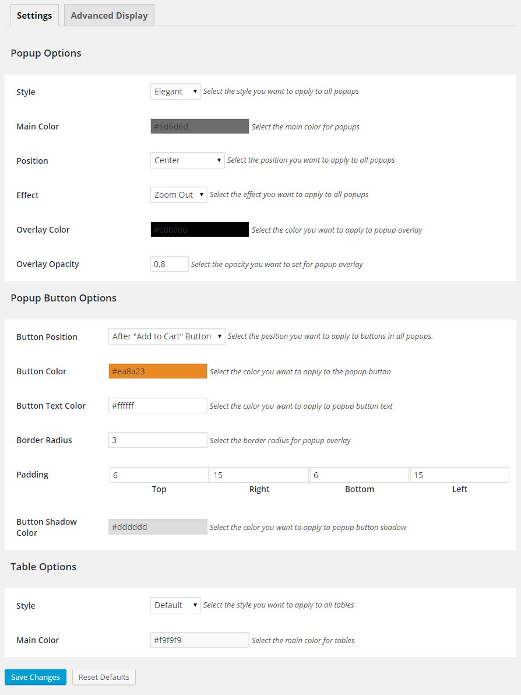Expand the Position dropdown set to Center

point(187,160)
